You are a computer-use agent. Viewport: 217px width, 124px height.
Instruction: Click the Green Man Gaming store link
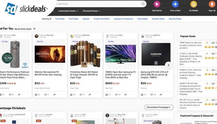(x=42, y=88)
